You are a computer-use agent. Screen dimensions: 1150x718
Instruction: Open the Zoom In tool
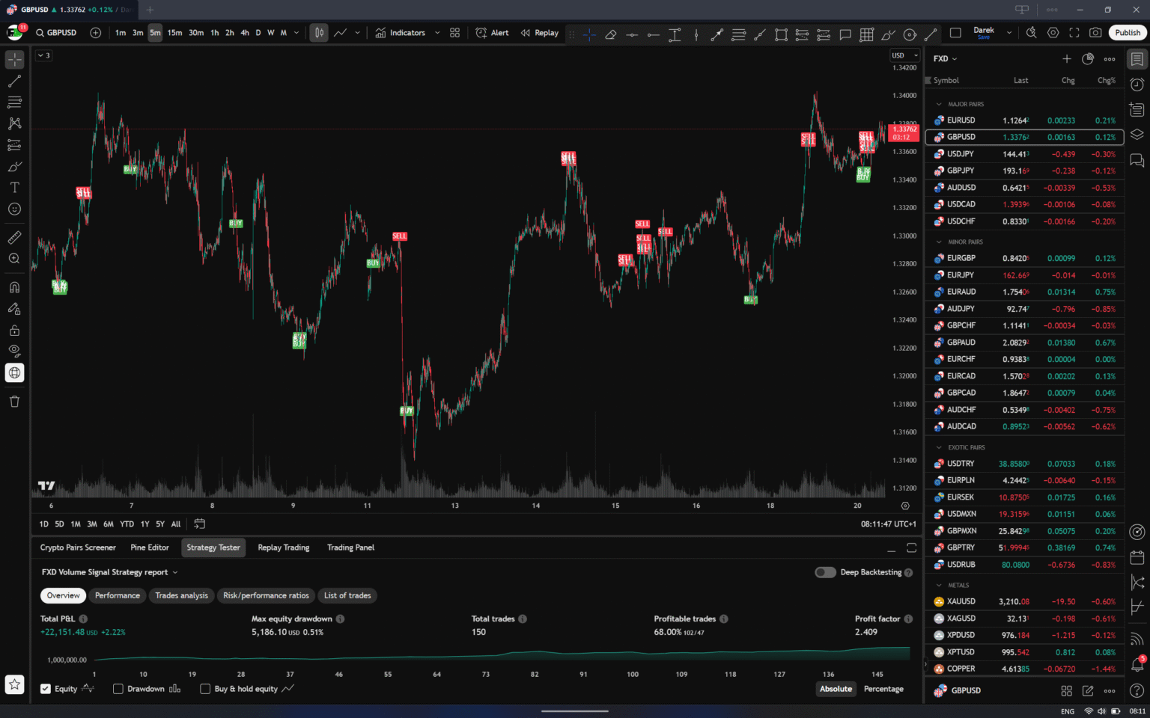click(x=15, y=258)
